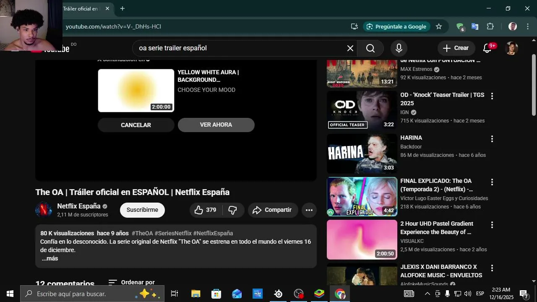537x302 pixels.
Task: Open MAX Estrenos channel name
Action: [x=416, y=69]
